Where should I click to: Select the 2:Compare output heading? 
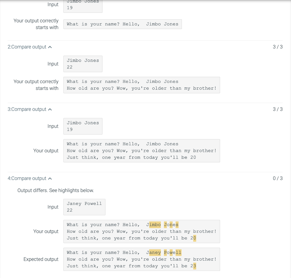coord(27,47)
